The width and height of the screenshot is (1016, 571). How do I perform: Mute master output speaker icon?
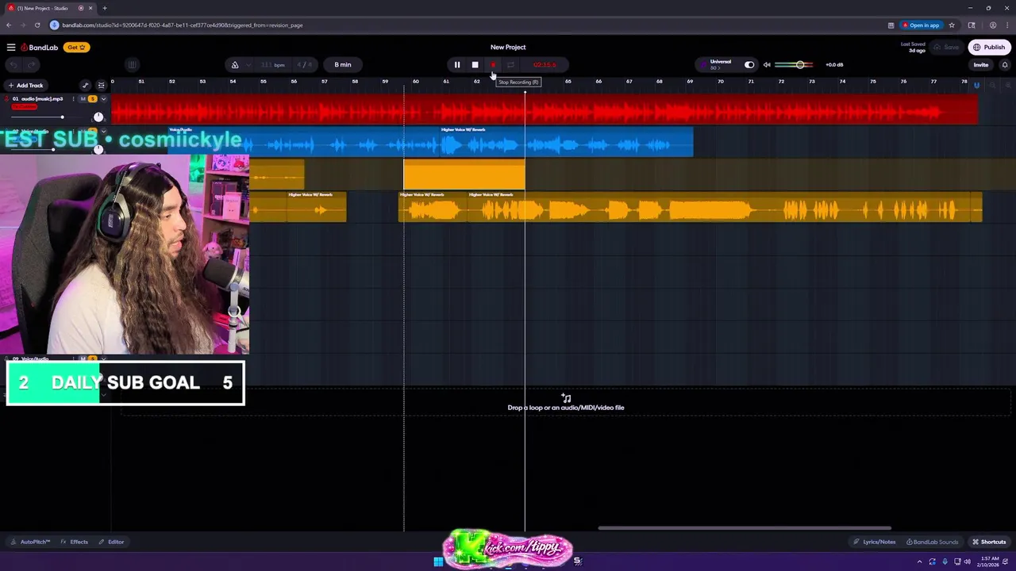coord(767,65)
